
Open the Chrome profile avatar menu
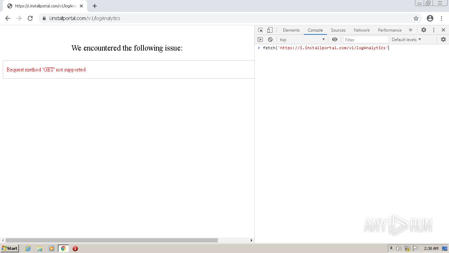tap(430, 18)
